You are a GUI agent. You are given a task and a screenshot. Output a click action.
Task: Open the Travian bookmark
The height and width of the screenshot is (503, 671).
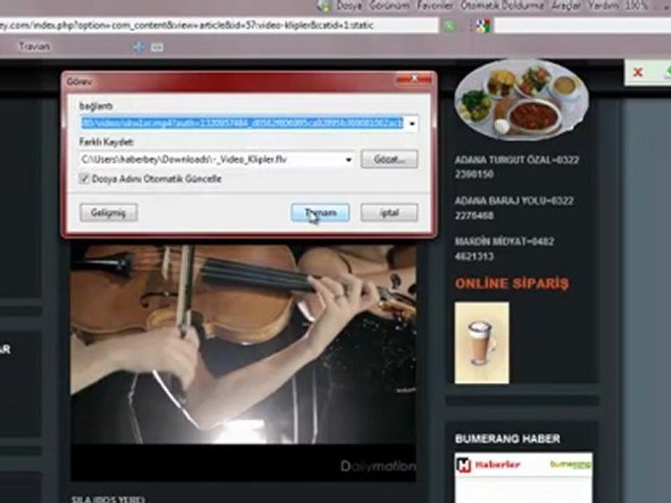(34, 46)
